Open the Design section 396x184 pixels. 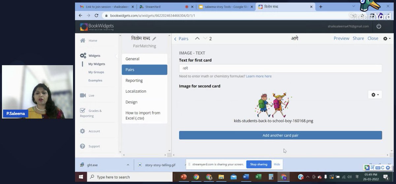point(145,102)
